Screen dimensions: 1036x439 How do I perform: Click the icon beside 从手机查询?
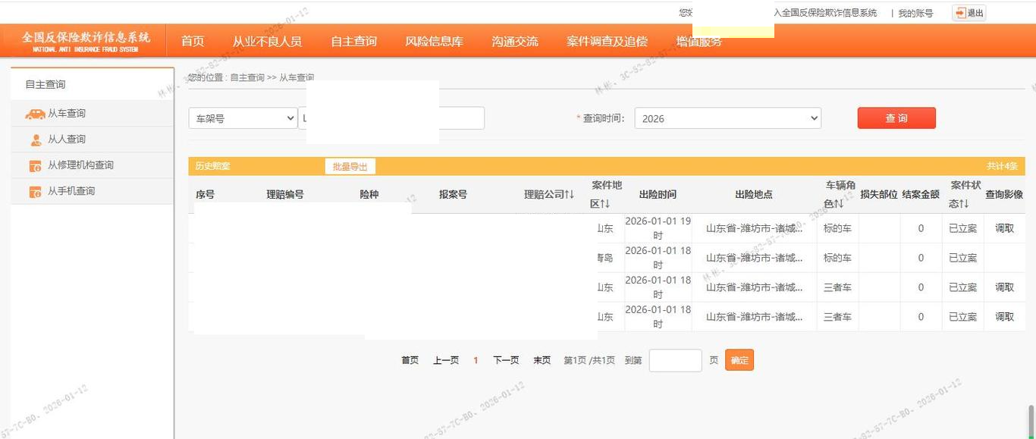coord(35,192)
